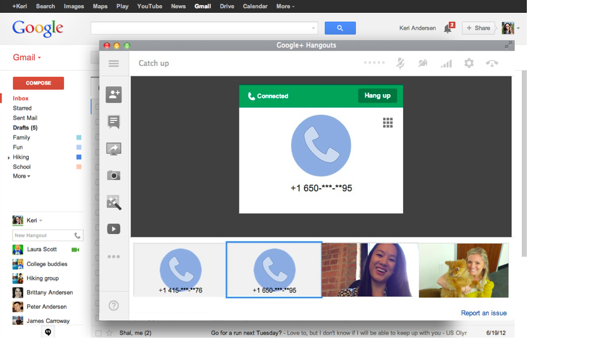Toggle starred status on the Shal conversation
The image size is (592, 355).
(109, 333)
